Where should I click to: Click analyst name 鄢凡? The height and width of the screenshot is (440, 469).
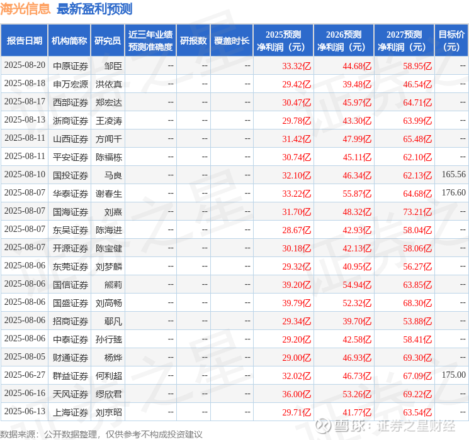tap(113, 321)
